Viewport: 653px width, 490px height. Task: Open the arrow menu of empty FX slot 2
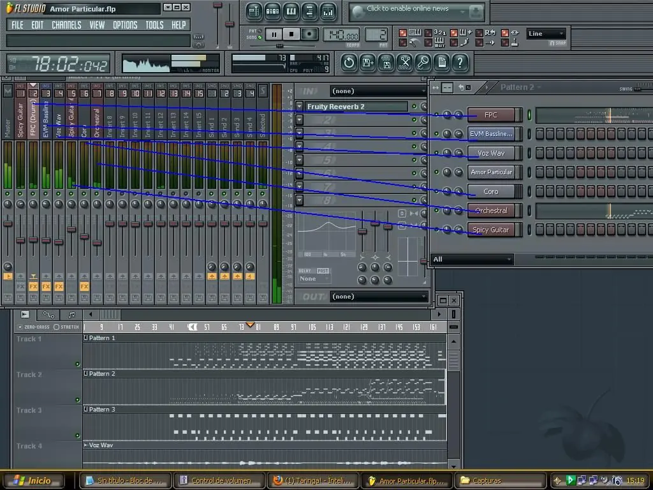(x=299, y=120)
